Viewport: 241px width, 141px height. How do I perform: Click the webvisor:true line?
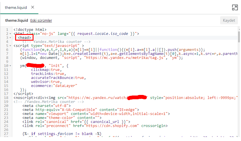tap(46, 82)
